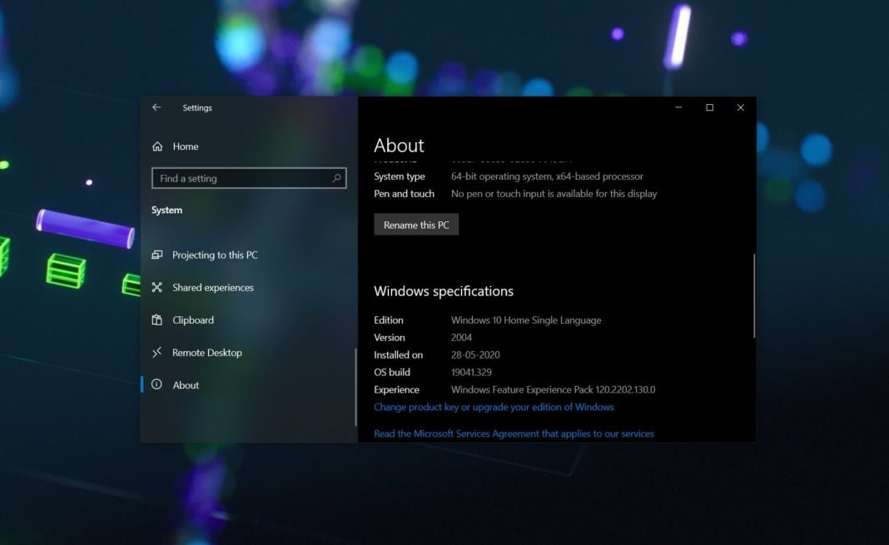Click the back arrow in Settings
Viewport: 889px width, 545px height.
point(156,107)
